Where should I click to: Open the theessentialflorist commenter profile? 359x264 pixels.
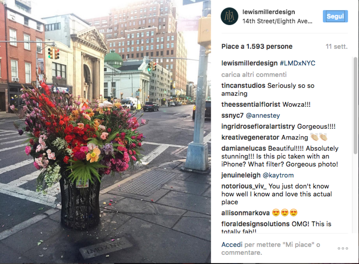[x=251, y=104]
